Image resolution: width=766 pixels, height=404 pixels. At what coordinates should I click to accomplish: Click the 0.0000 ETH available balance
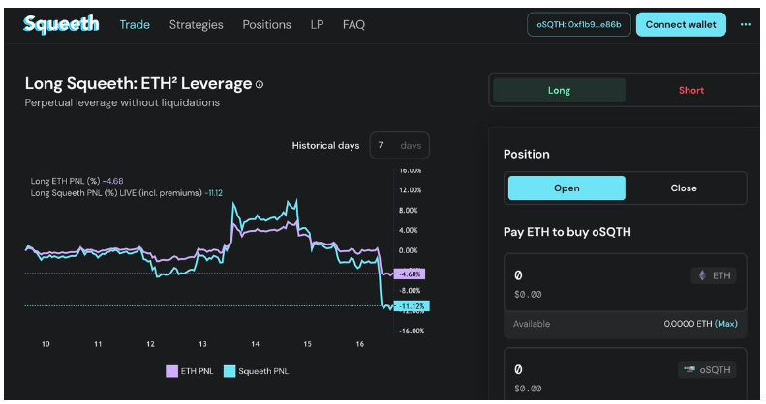(x=688, y=324)
